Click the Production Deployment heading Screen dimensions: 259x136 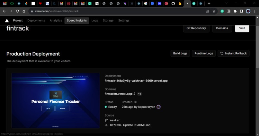click(33, 54)
